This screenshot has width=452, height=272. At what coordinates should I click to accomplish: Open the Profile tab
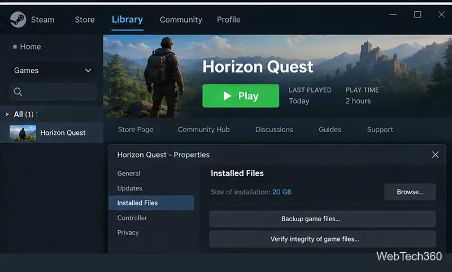229,20
